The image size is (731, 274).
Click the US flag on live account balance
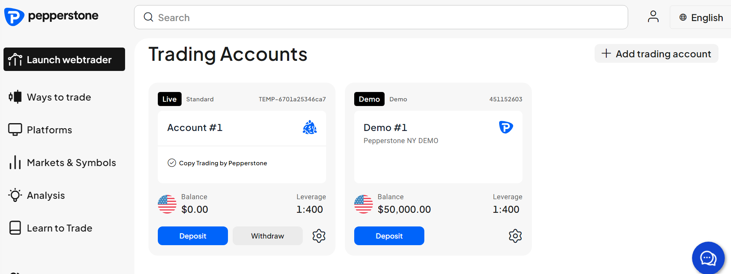(x=167, y=204)
